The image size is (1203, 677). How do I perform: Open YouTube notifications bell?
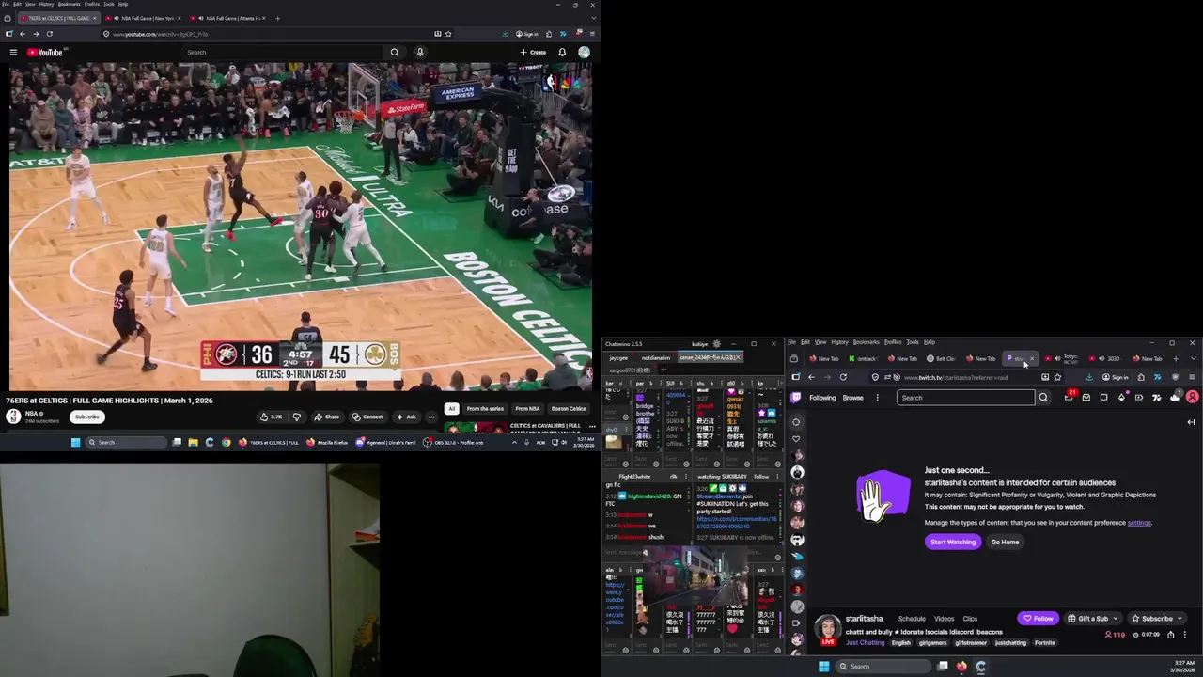click(562, 53)
